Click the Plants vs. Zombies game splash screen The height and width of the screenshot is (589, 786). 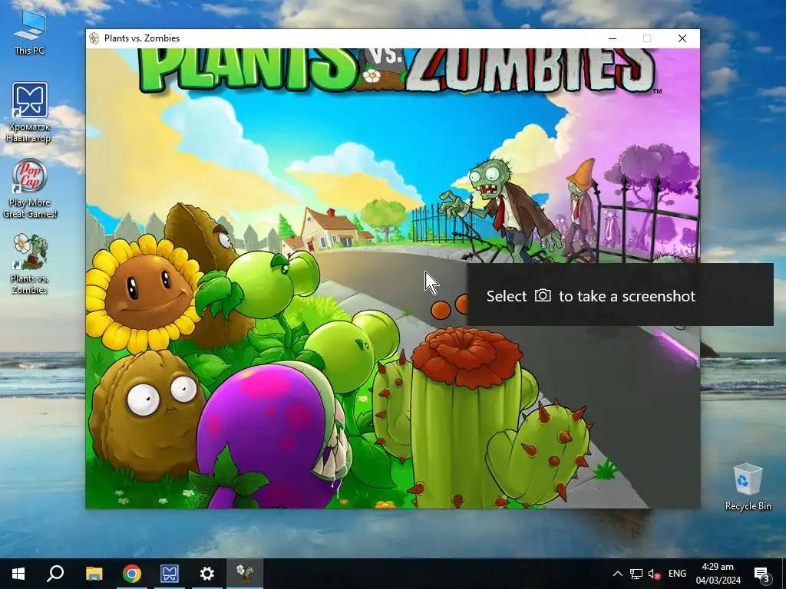(x=392, y=278)
